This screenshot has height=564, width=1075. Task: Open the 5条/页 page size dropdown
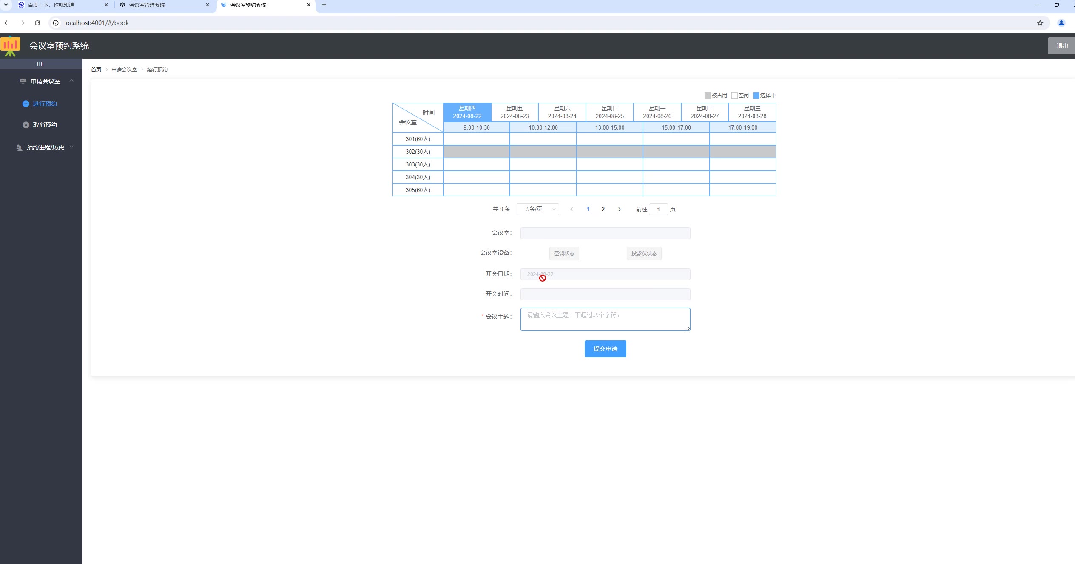pyautogui.click(x=537, y=209)
